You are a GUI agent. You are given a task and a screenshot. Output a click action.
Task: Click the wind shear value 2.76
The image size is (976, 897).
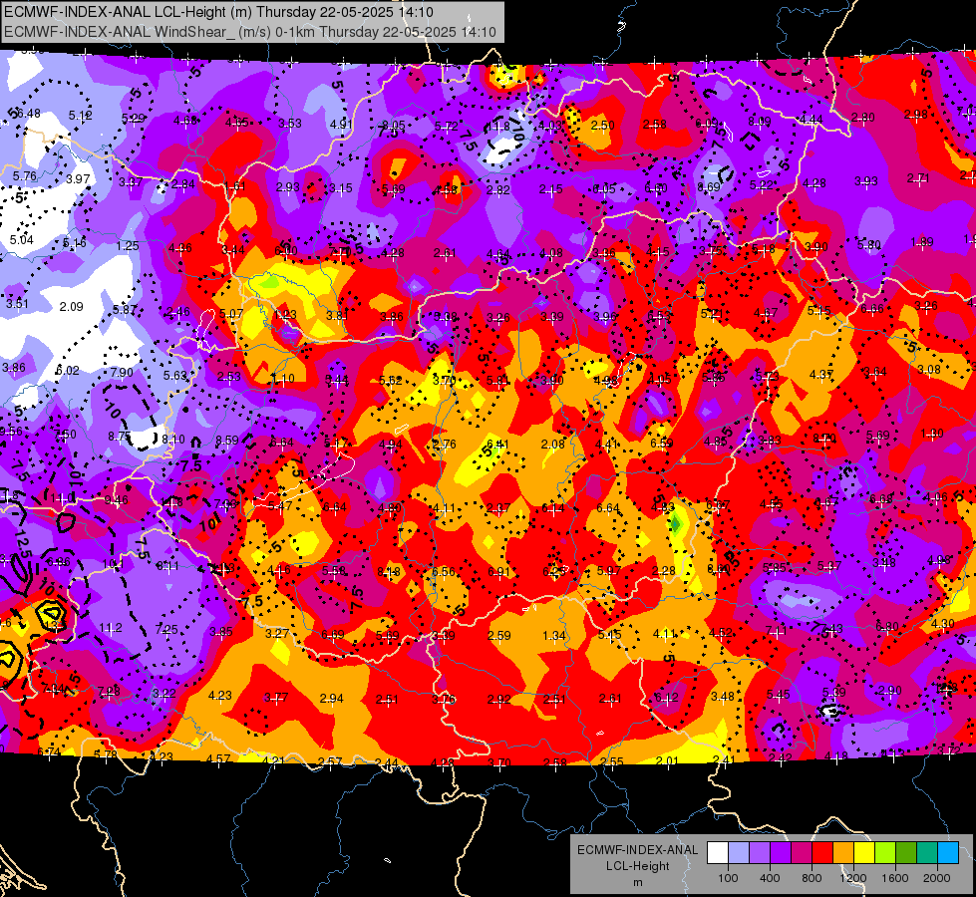pyautogui.click(x=444, y=445)
